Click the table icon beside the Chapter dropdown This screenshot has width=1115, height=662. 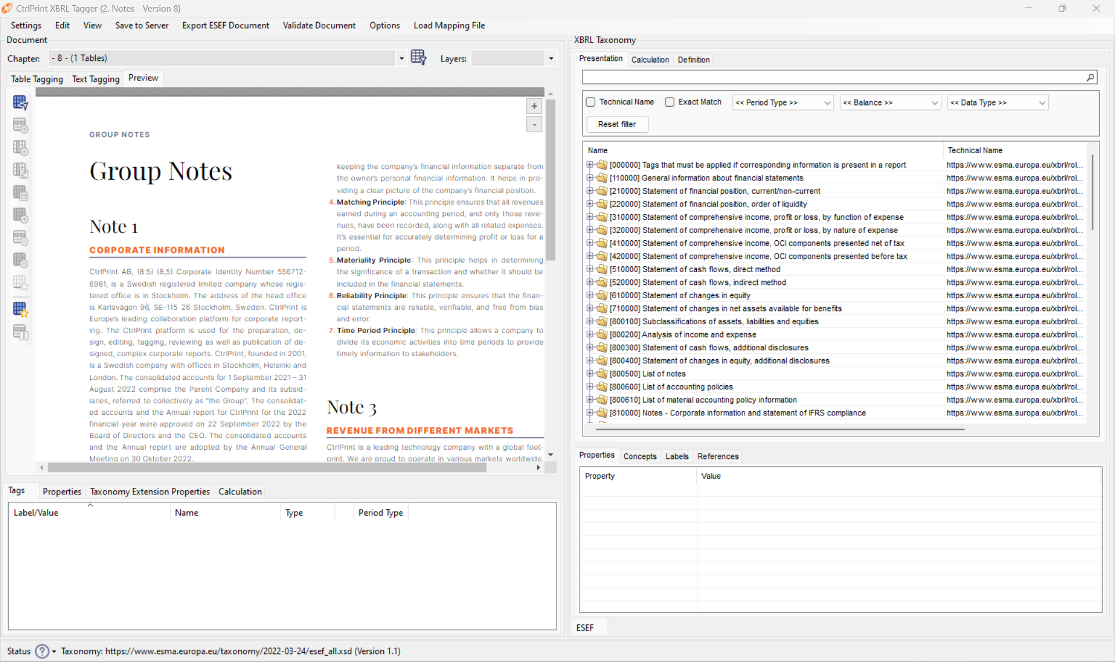(x=419, y=57)
